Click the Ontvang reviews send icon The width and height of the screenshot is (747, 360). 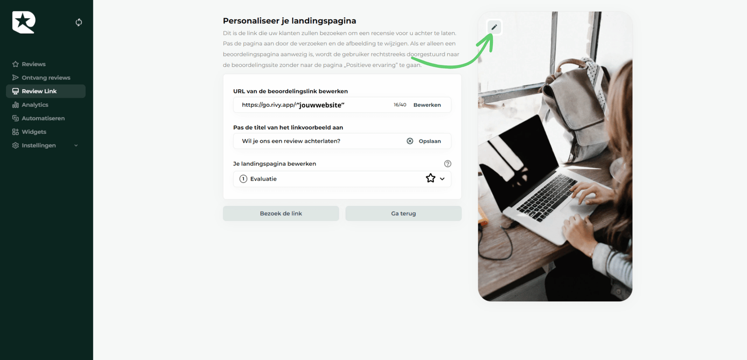pos(15,78)
